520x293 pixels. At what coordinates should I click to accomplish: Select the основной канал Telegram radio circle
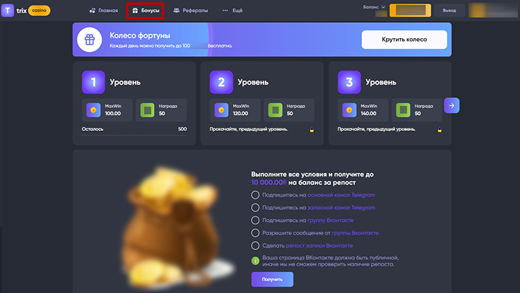[255, 195]
